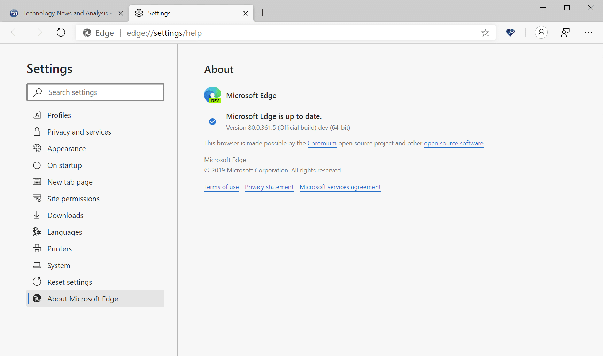Open the user profile avatar icon

click(x=541, y=33)
